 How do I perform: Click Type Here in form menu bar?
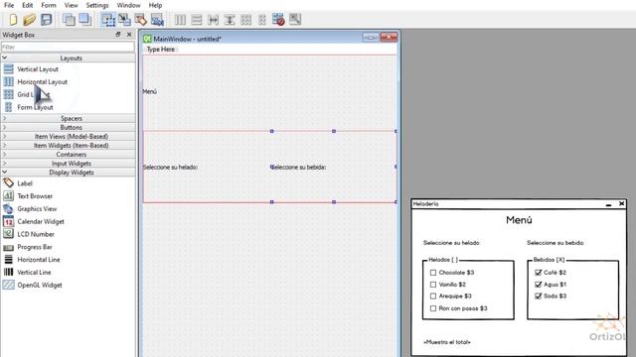click(161, 50)
